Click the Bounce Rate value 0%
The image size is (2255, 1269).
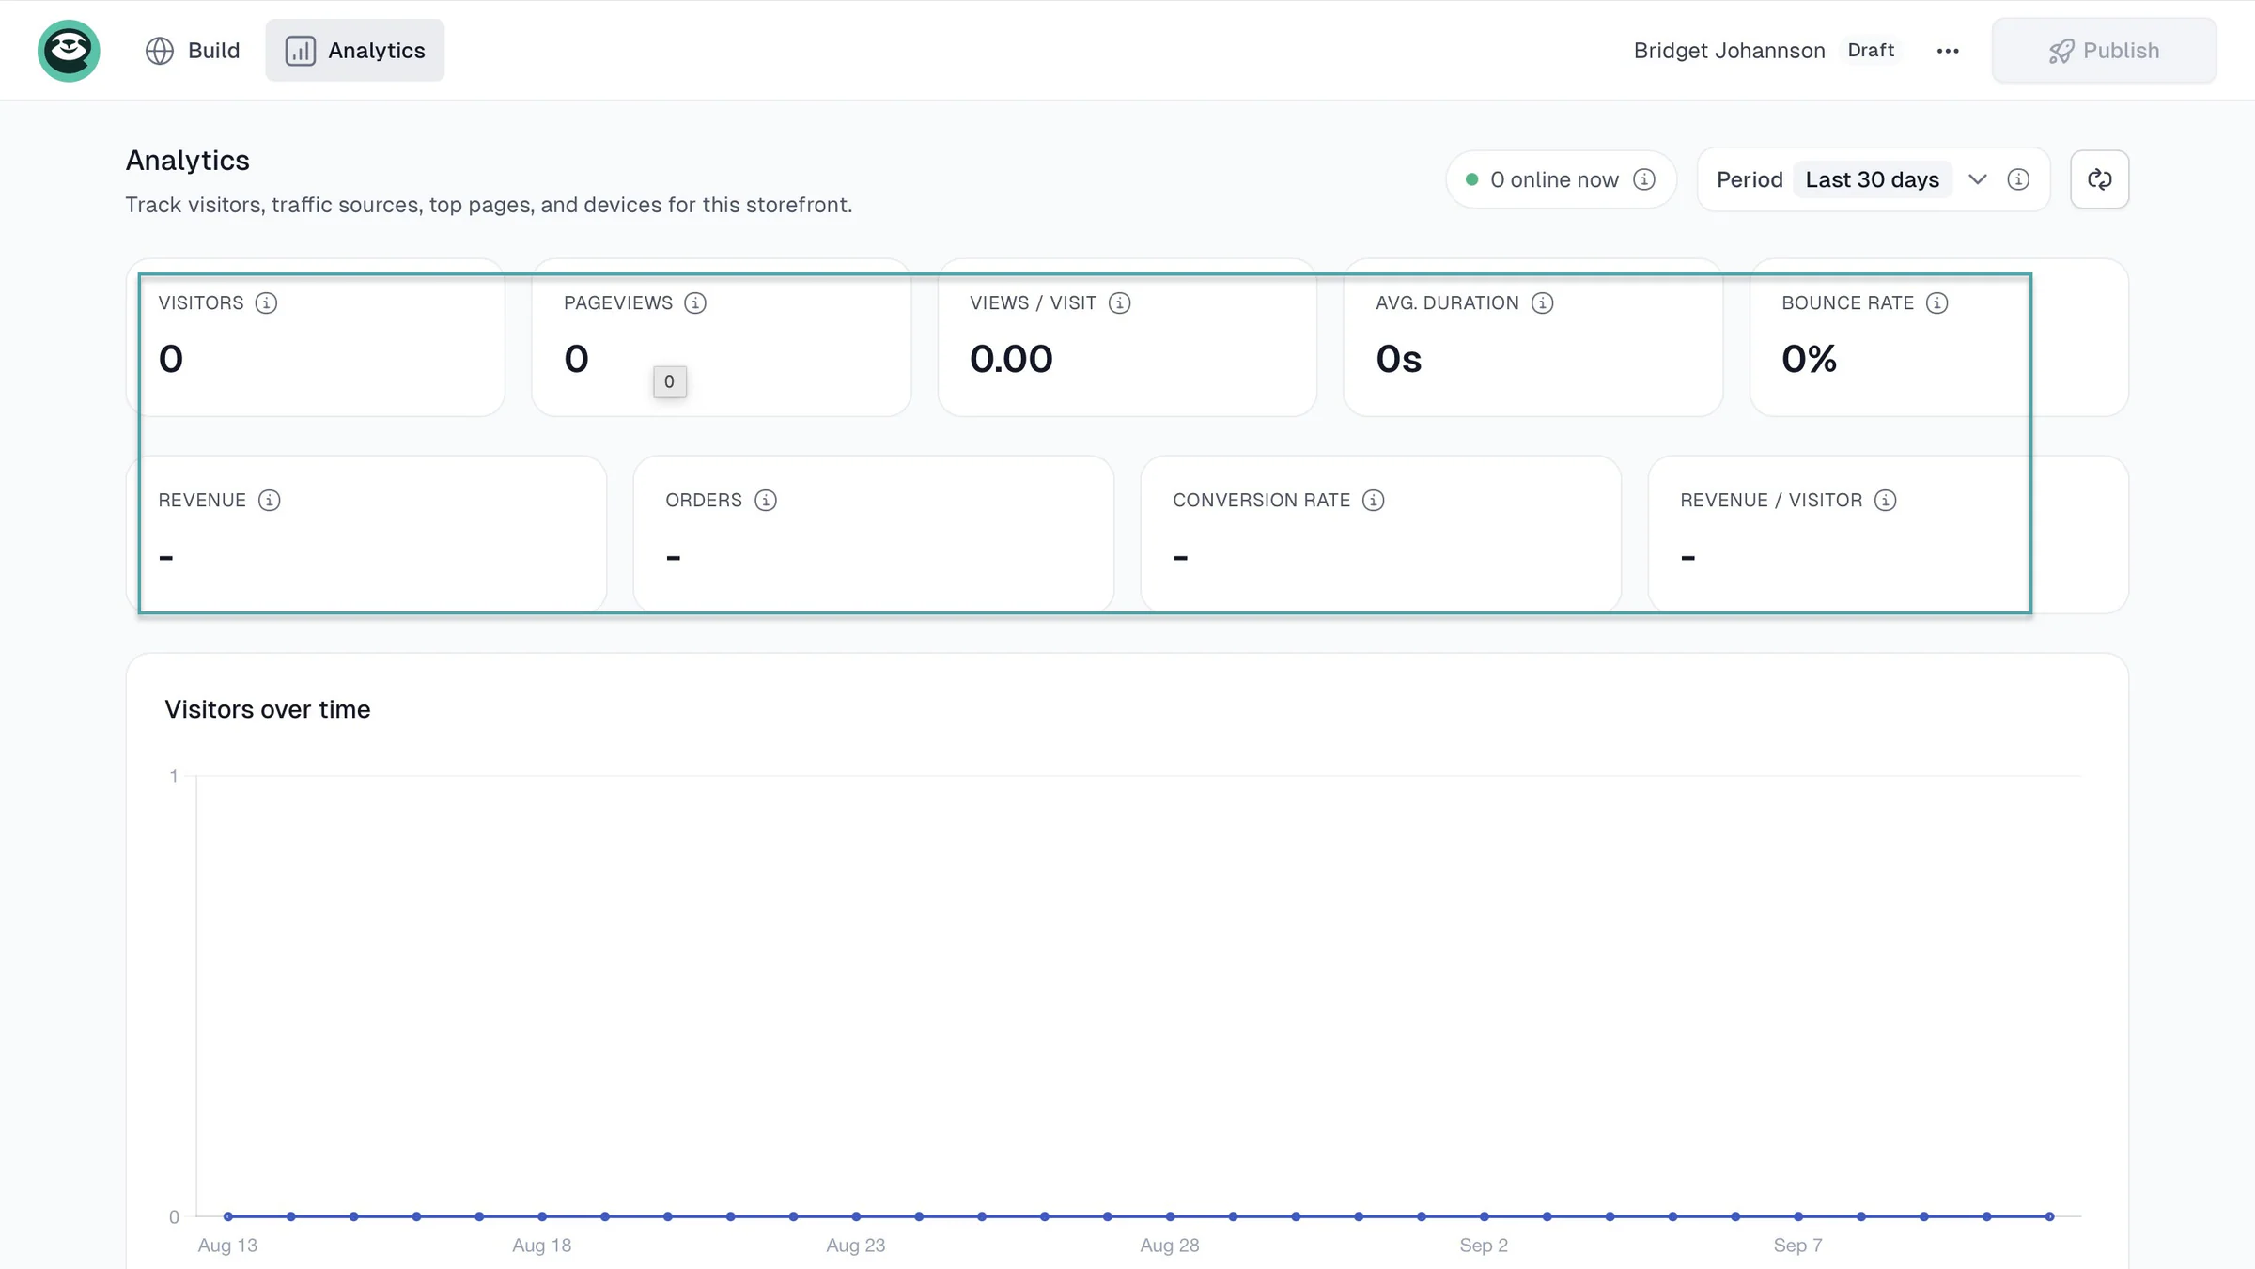(x=1809, y=359)
